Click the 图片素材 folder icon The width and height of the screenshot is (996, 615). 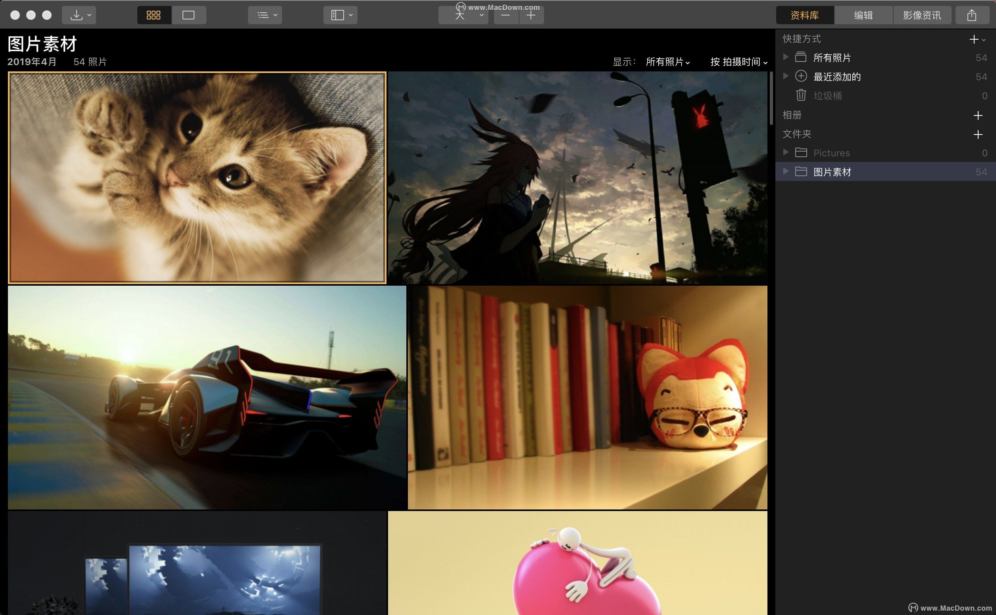[x=801, y=172]
